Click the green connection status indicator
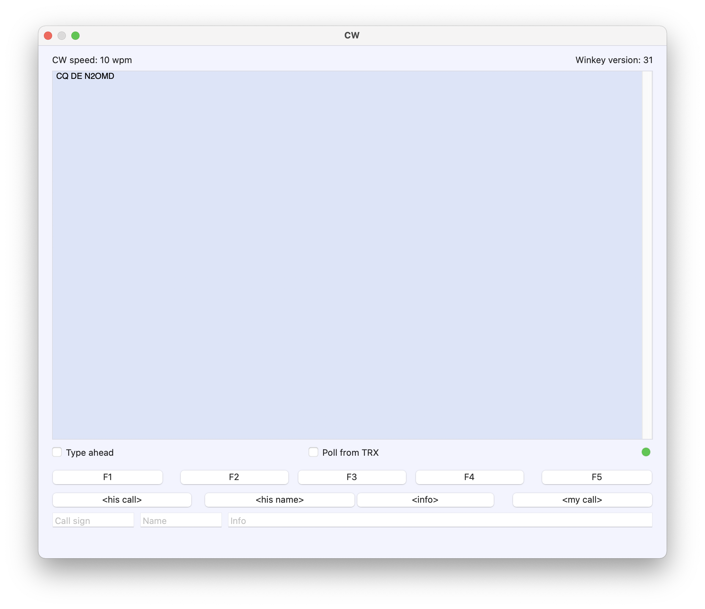 tap(646, 452)
